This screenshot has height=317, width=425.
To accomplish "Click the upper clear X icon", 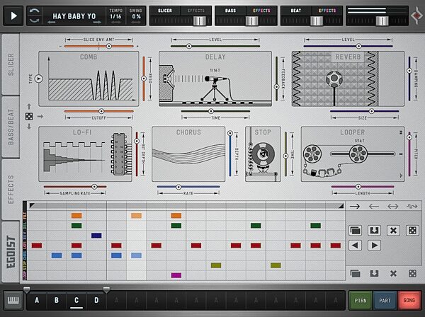I will [393, 231].
